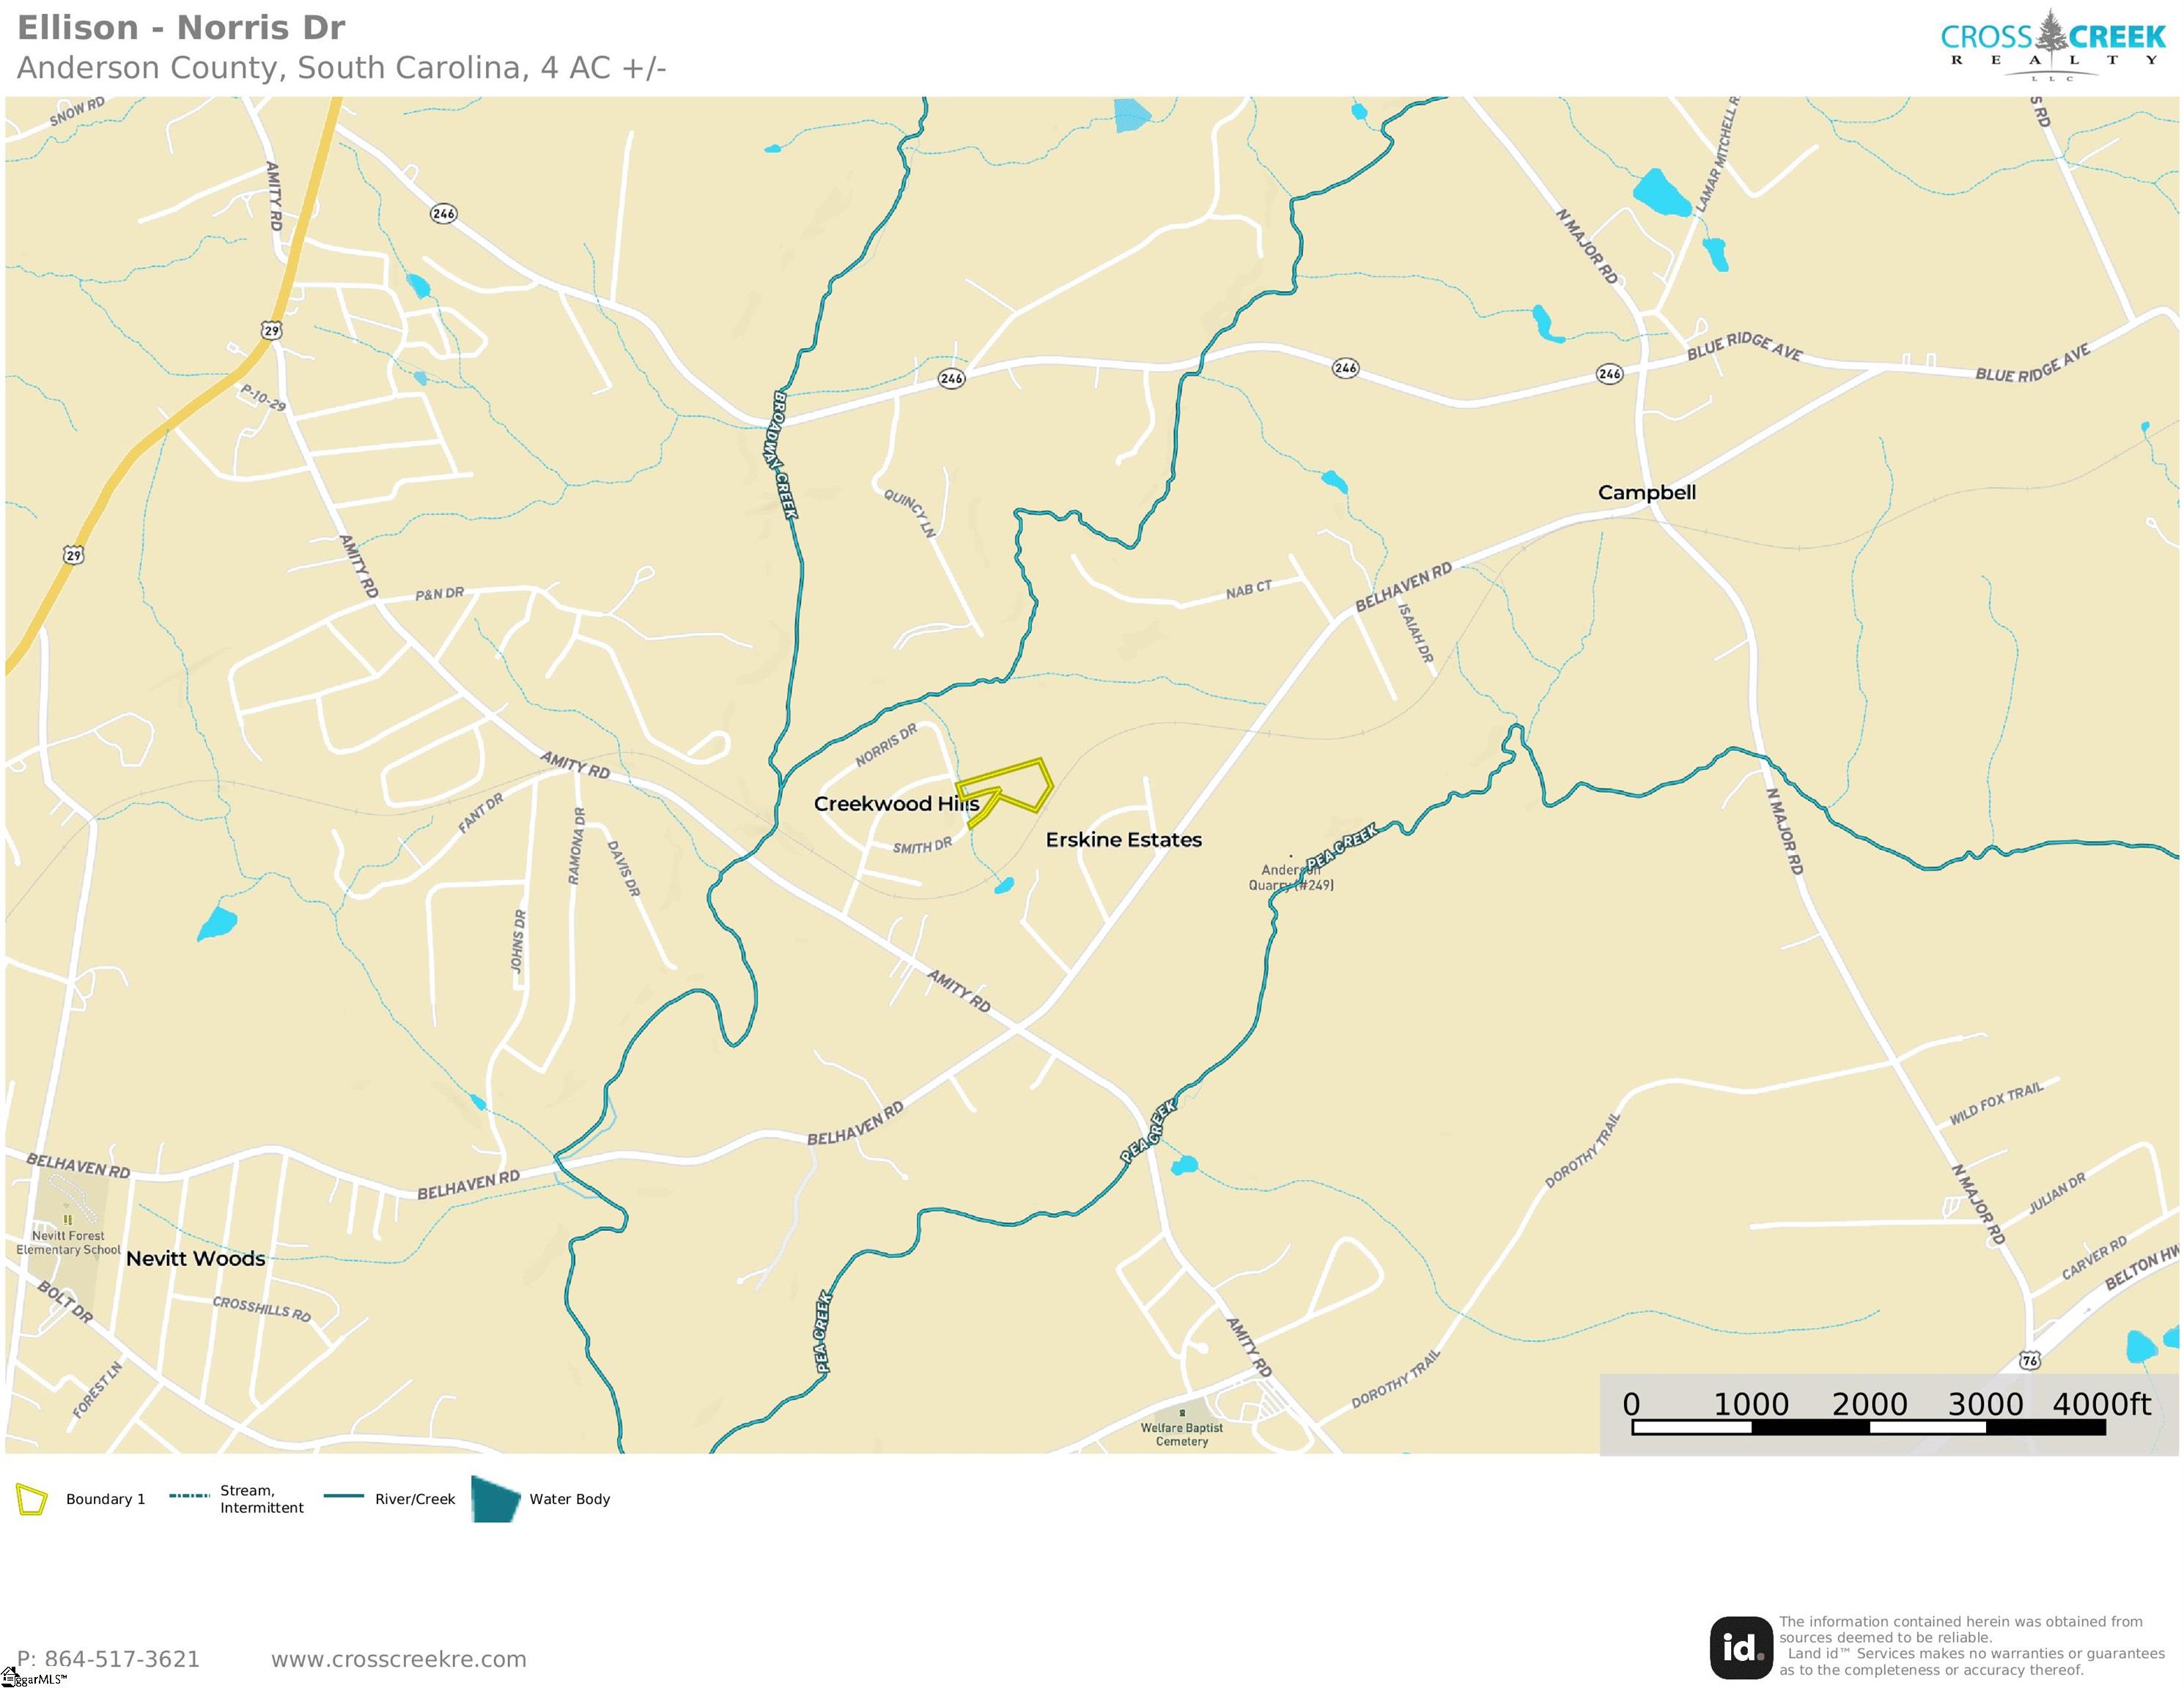
Task: Click the Cross Creek Realty logo
Action: 2053,45
